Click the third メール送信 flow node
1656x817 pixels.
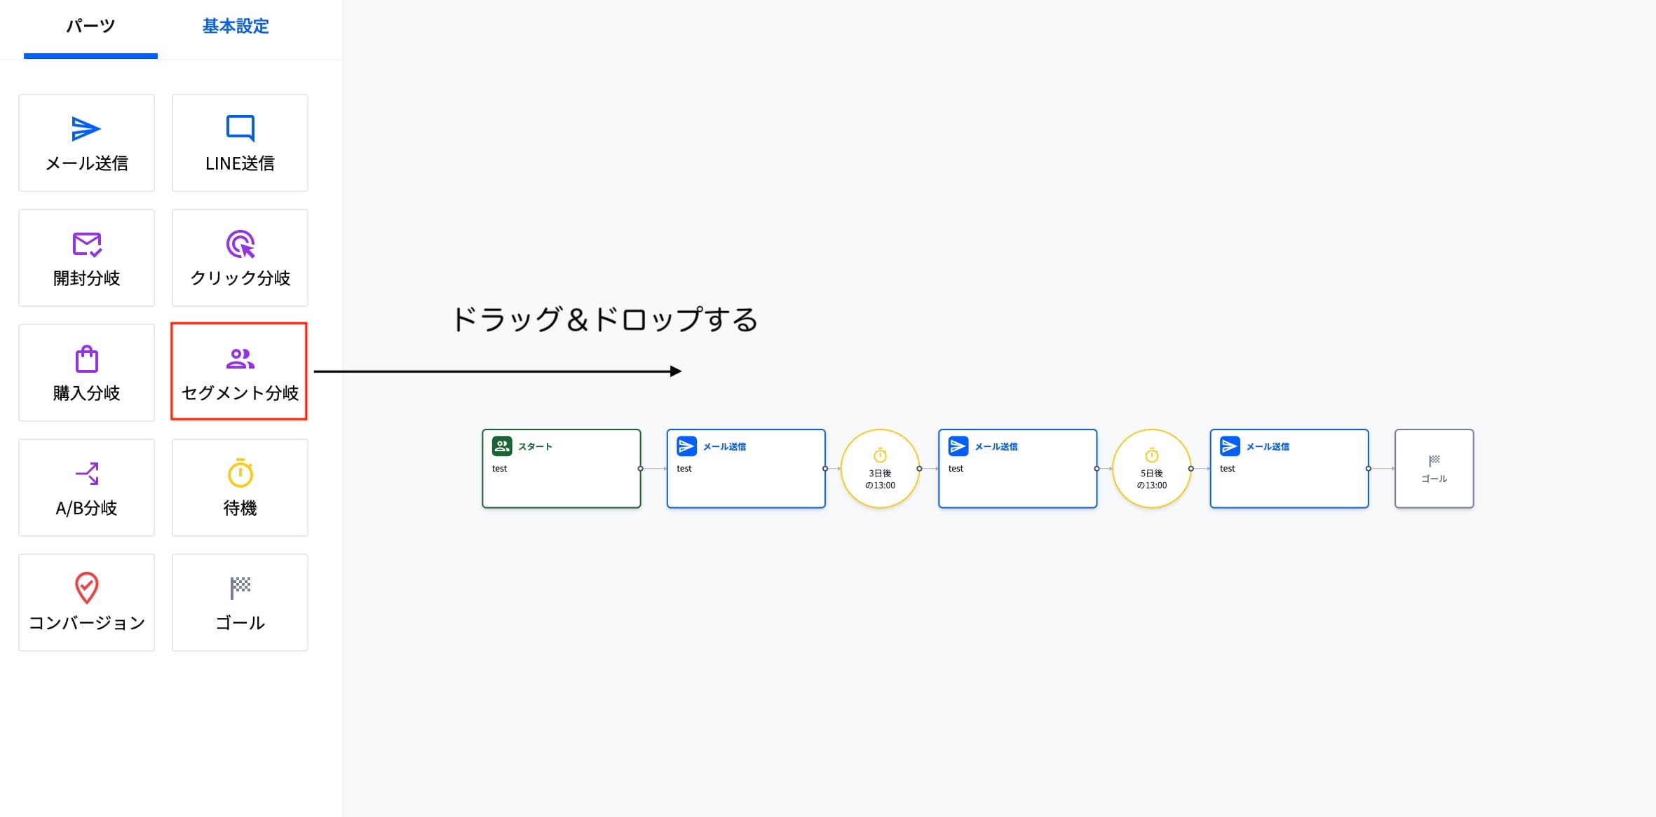(1289, 469)
